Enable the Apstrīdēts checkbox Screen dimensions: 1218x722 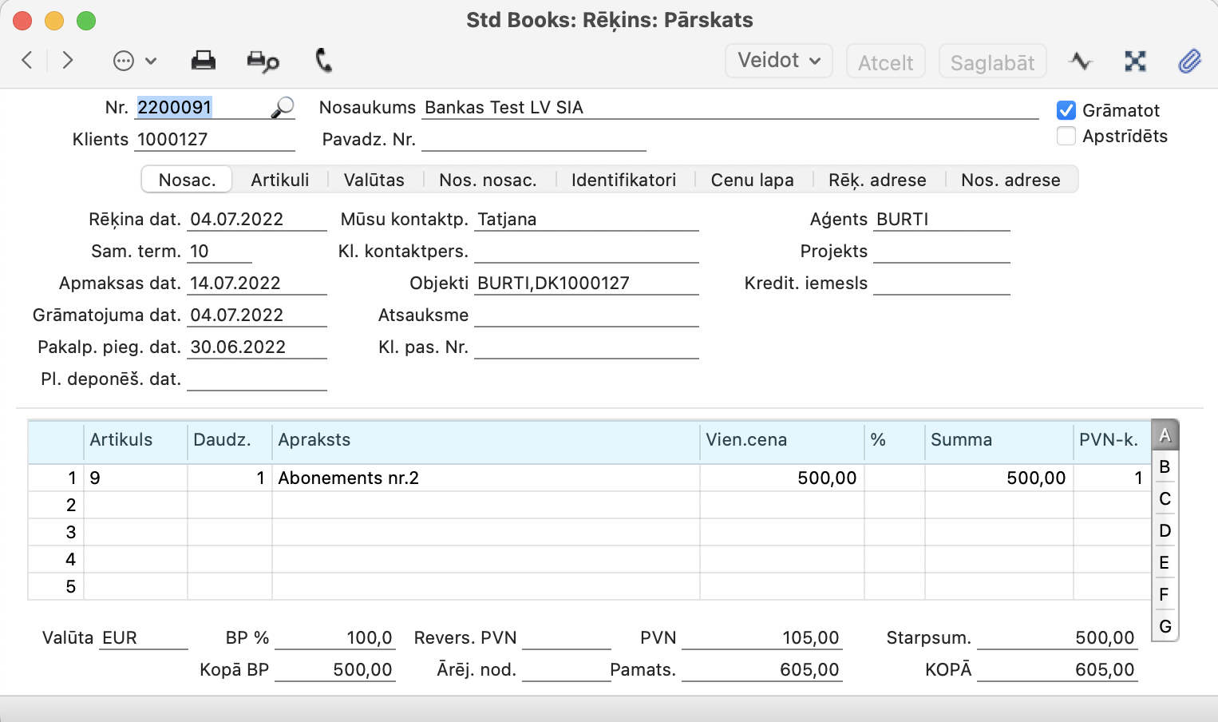coord(1066,137)
